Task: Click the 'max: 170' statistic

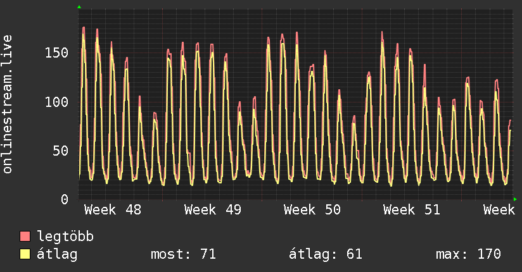Action: pos(468,255)
